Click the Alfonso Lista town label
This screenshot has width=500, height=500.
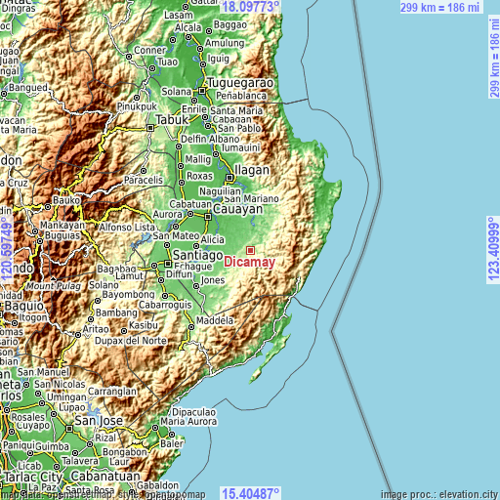pyautogui.click(x=127, y=228)
